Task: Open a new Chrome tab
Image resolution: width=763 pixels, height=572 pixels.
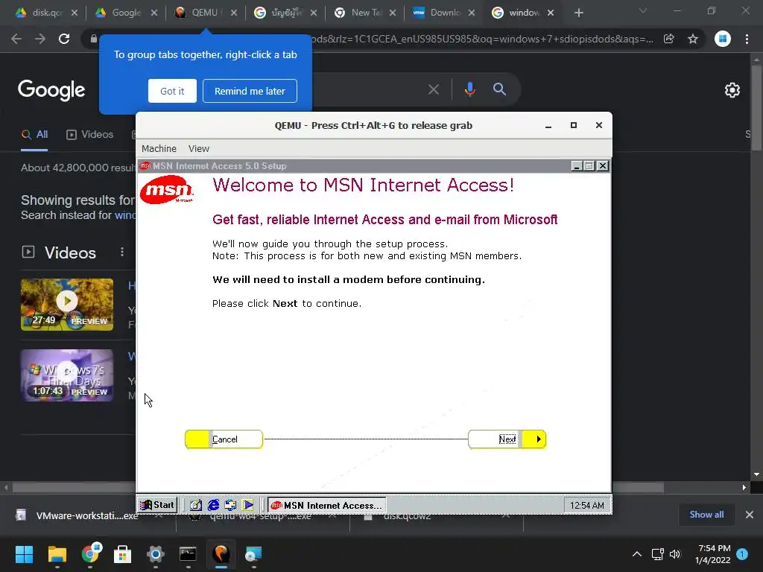Action: [578, 13]
